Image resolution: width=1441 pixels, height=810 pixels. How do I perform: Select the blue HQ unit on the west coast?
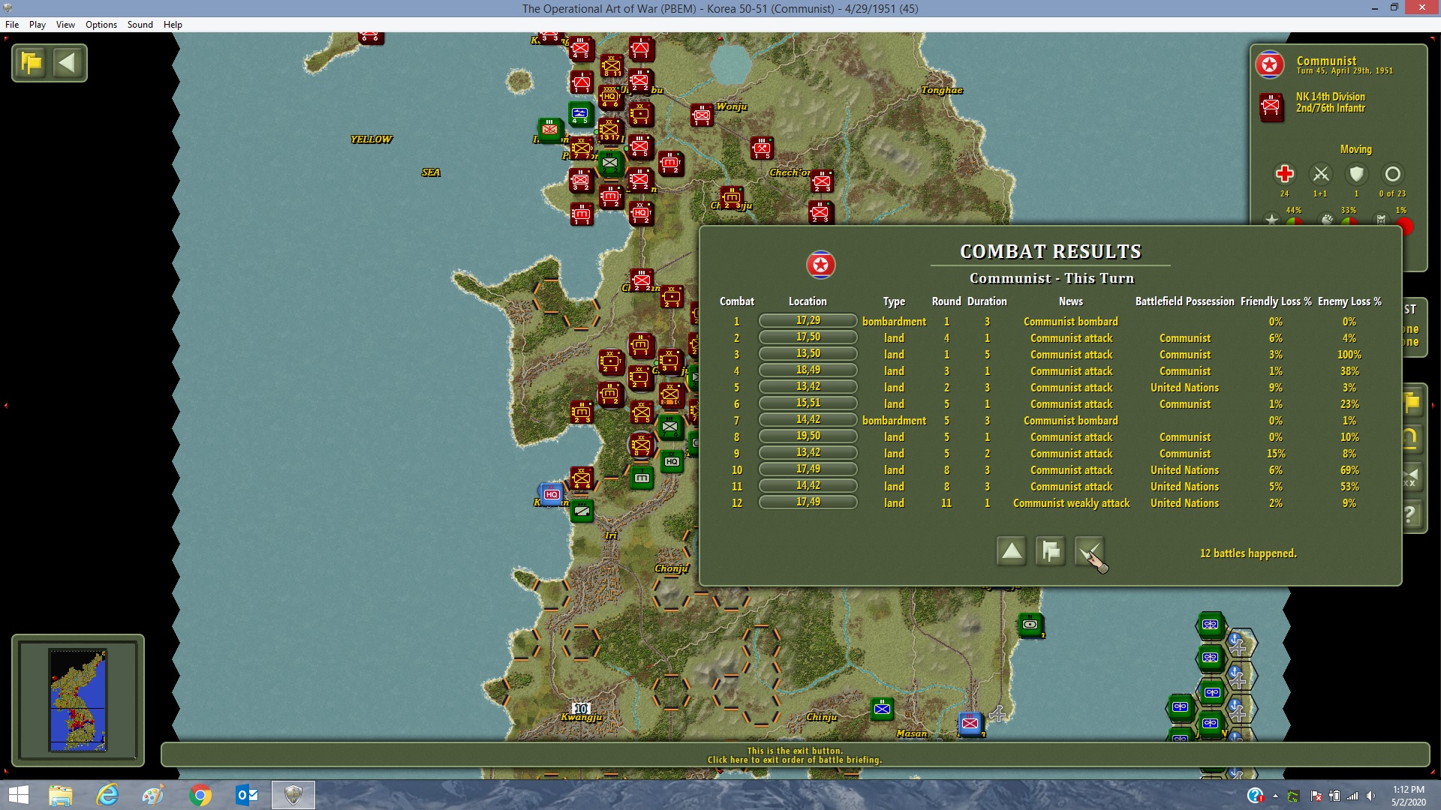pos(552,494)
